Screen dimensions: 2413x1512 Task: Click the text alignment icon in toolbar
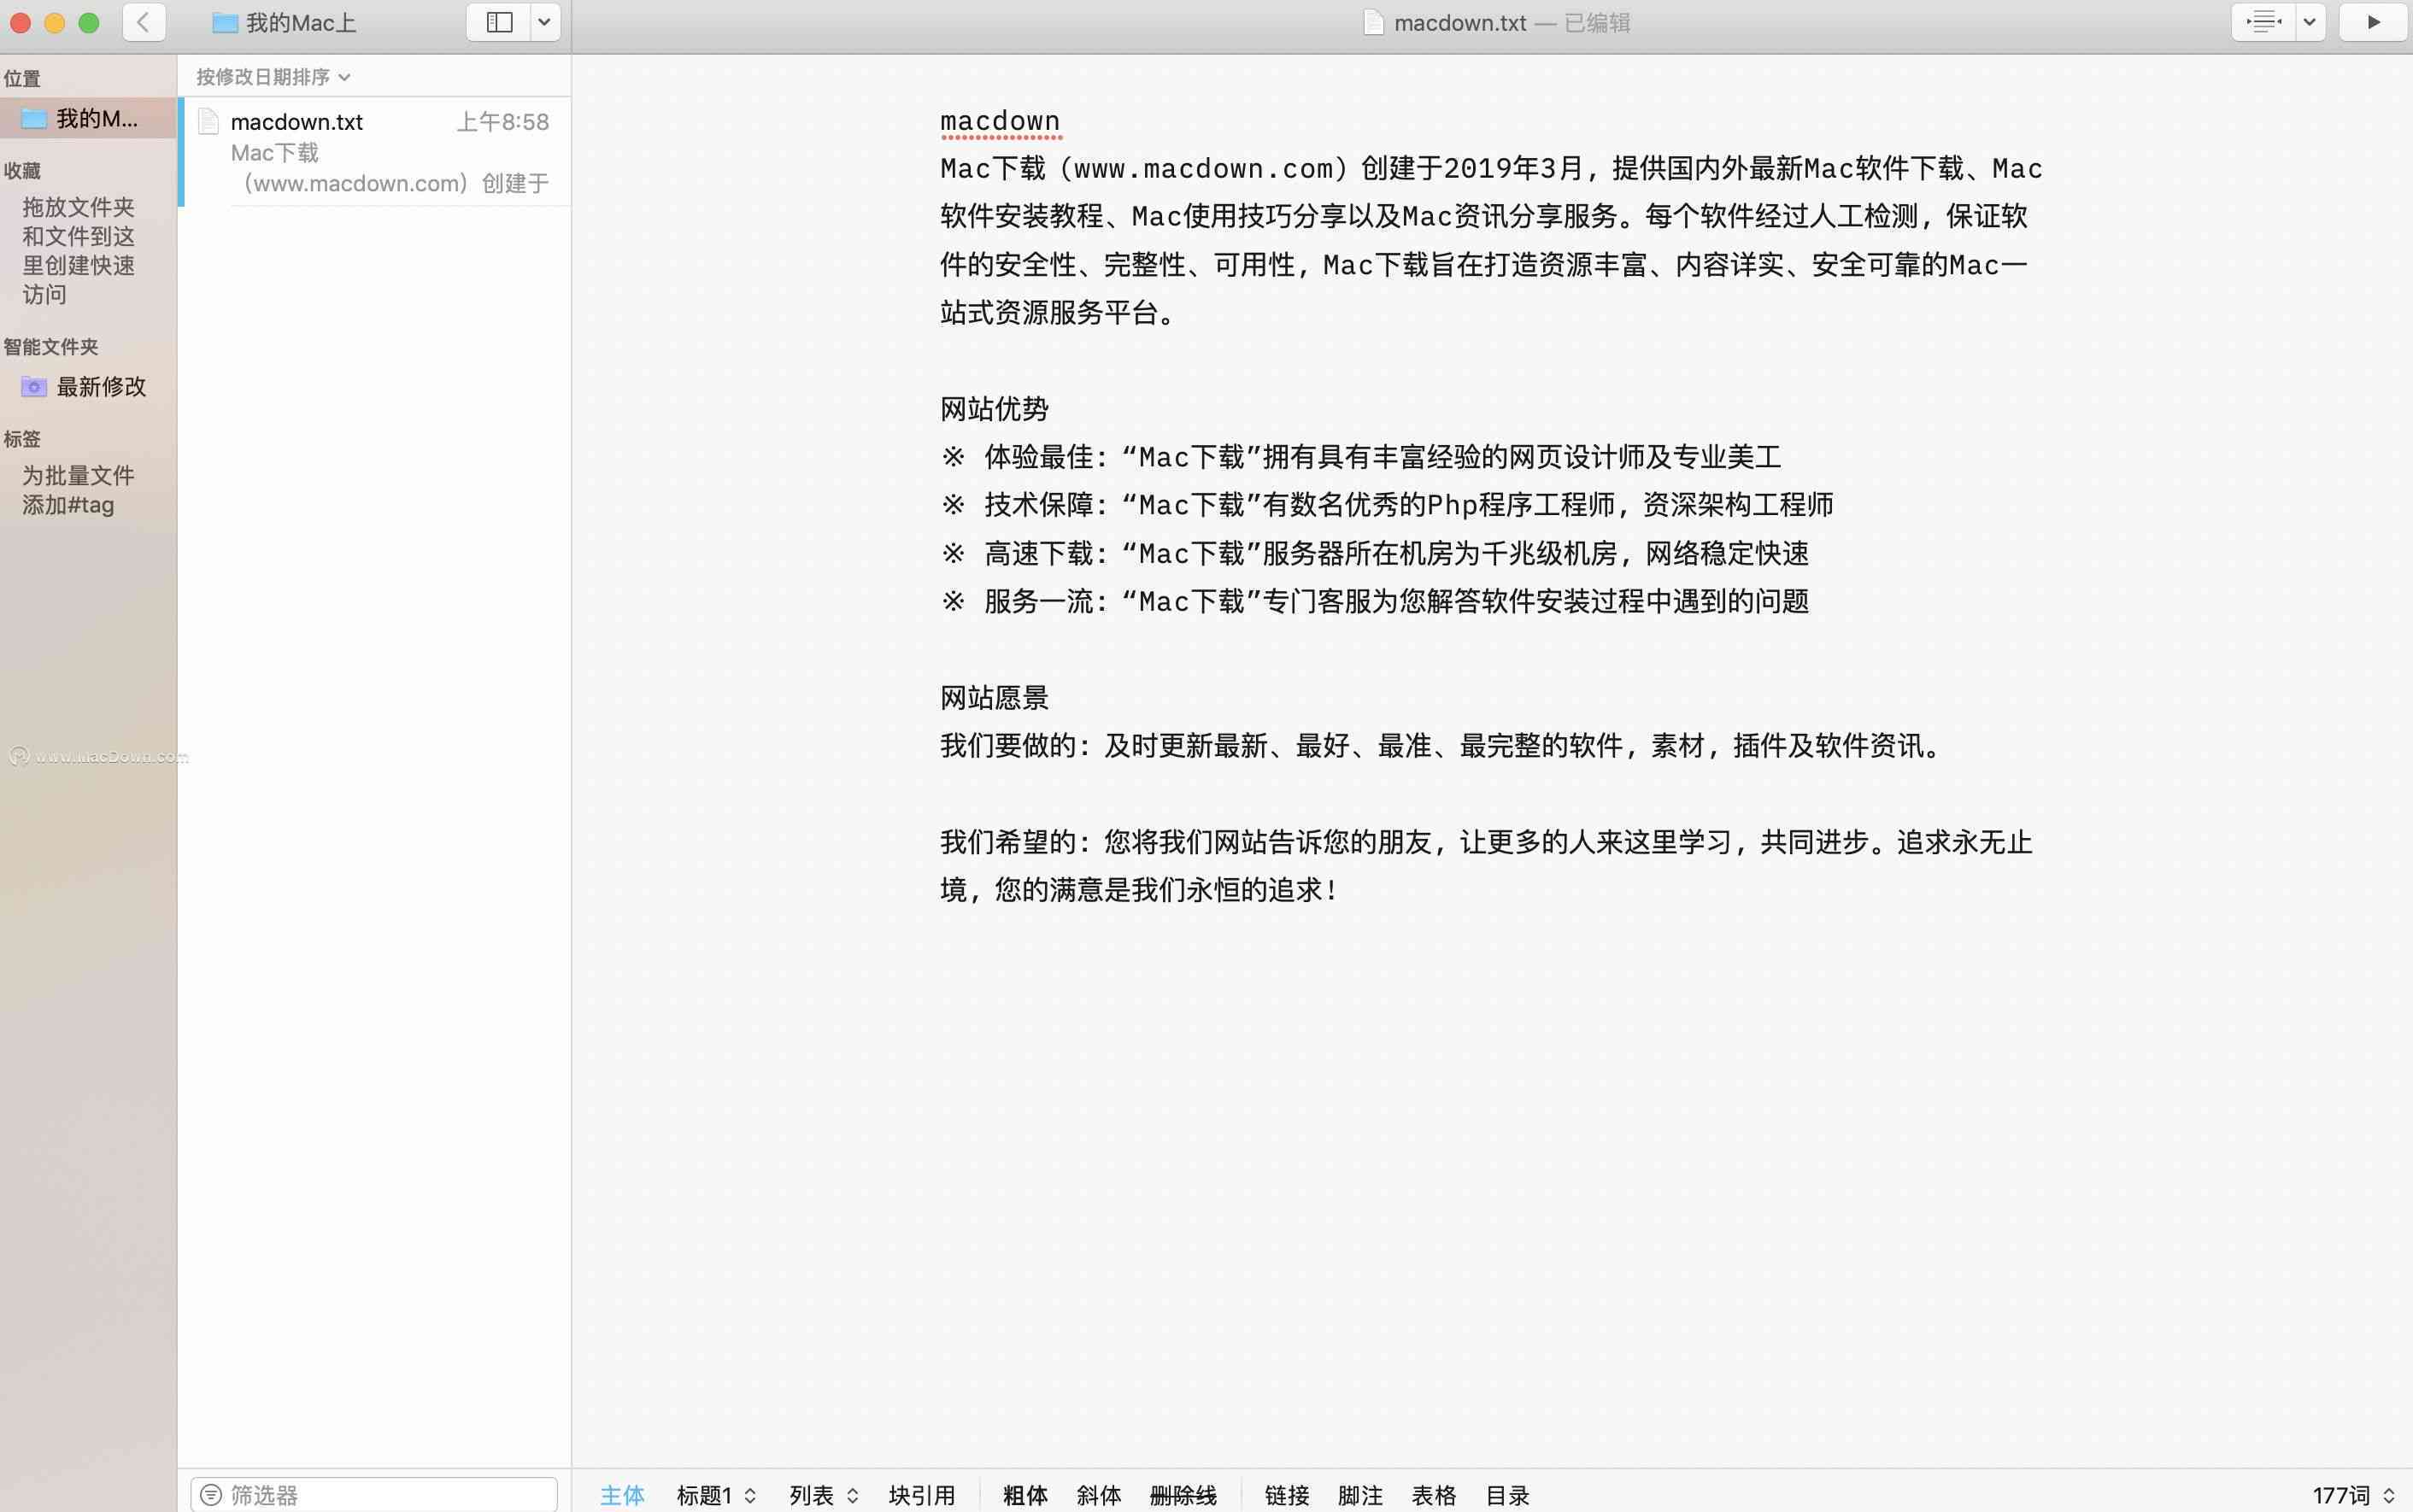2264,22
